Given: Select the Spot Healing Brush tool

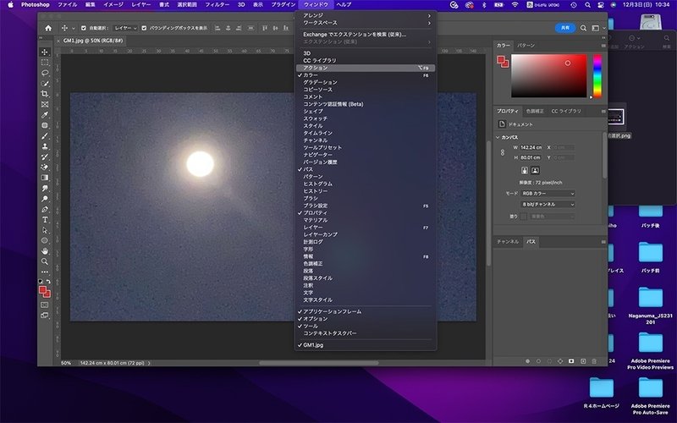Looking at the screenshot, I should pos(45,125).
